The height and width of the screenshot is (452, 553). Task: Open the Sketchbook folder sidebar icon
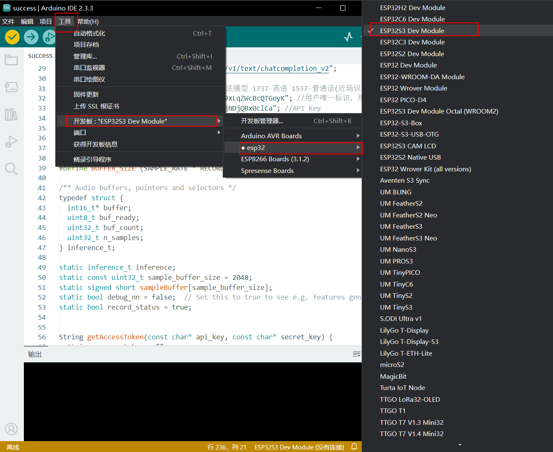(x=11, y=60)
